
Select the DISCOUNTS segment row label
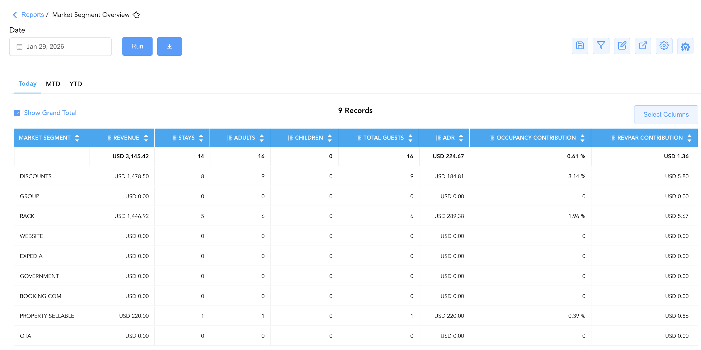point(36,176)
